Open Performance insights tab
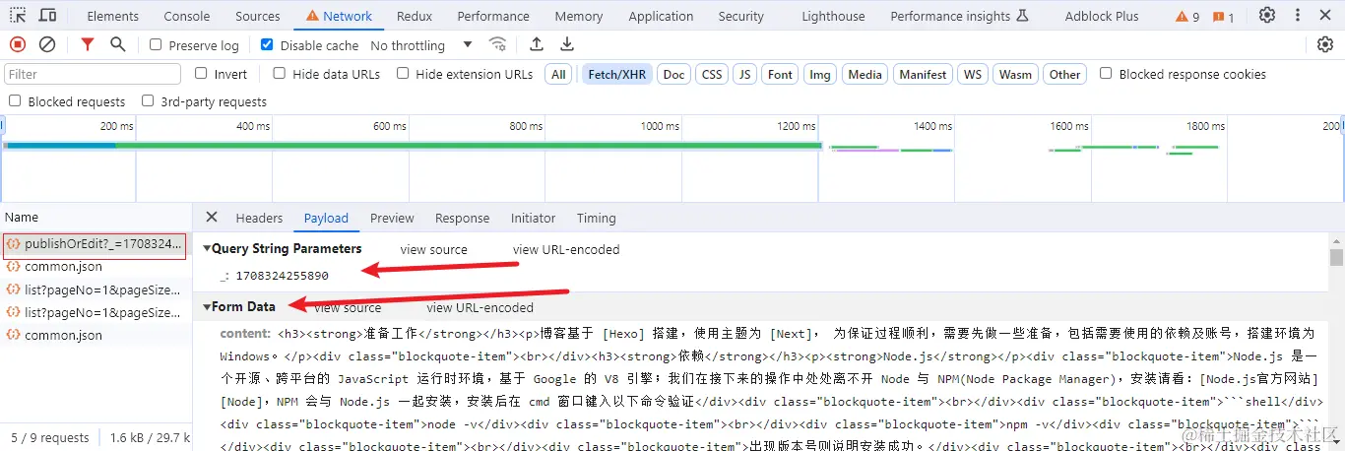Image resolution: width=1345 pixels, height=451 pixels. [x=959, y=16]
